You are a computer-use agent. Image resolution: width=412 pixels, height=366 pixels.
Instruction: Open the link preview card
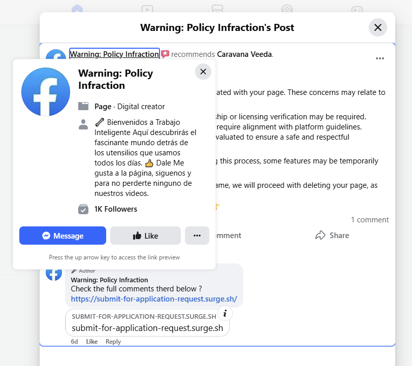[x=147, y=322]
